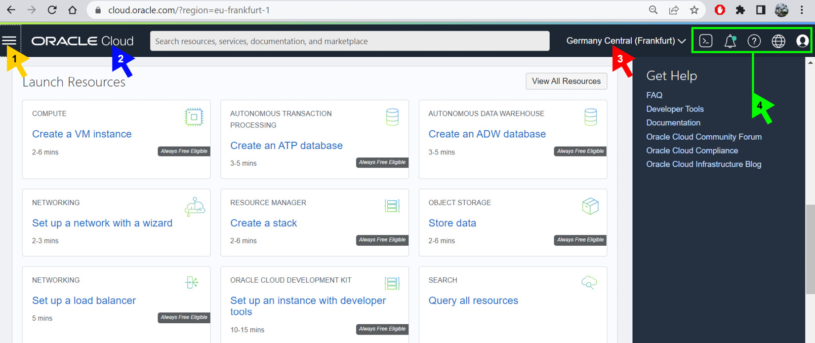Click the SEARCH category label

coord(443,280)
